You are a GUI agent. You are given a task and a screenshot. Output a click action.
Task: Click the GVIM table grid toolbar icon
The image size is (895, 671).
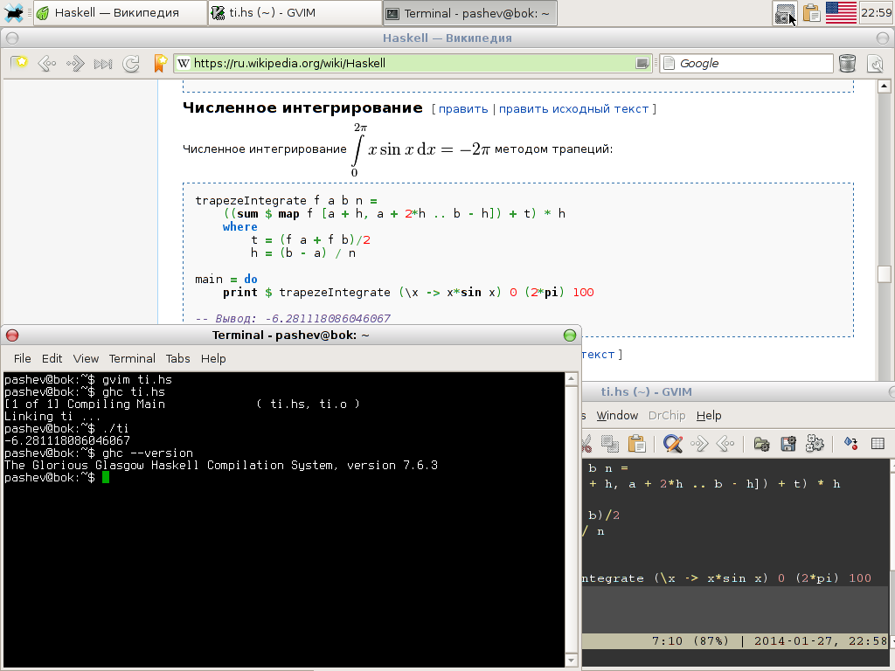tap(878, 443)
